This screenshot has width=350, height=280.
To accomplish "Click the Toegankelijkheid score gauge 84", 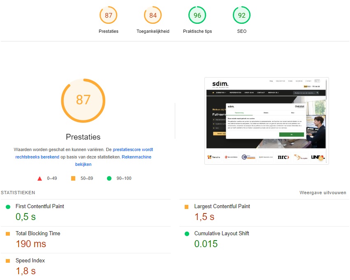I will (153, 16).
